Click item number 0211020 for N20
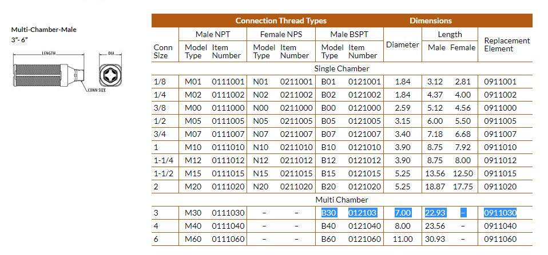548x255 pixels. [x=296, y=187]
